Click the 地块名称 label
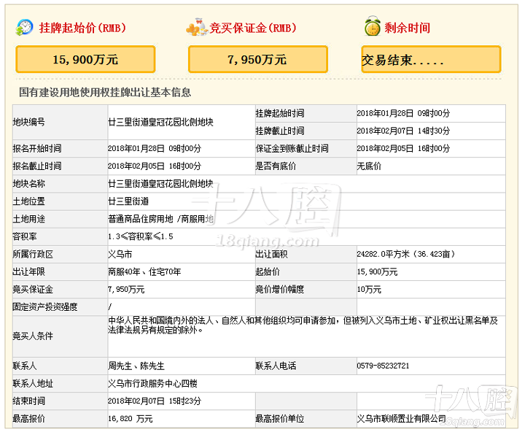The width and height of the screenshot is (525, 432). click(x=28, y=184)
